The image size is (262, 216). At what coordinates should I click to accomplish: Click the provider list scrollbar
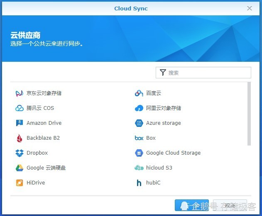point(249,114)
